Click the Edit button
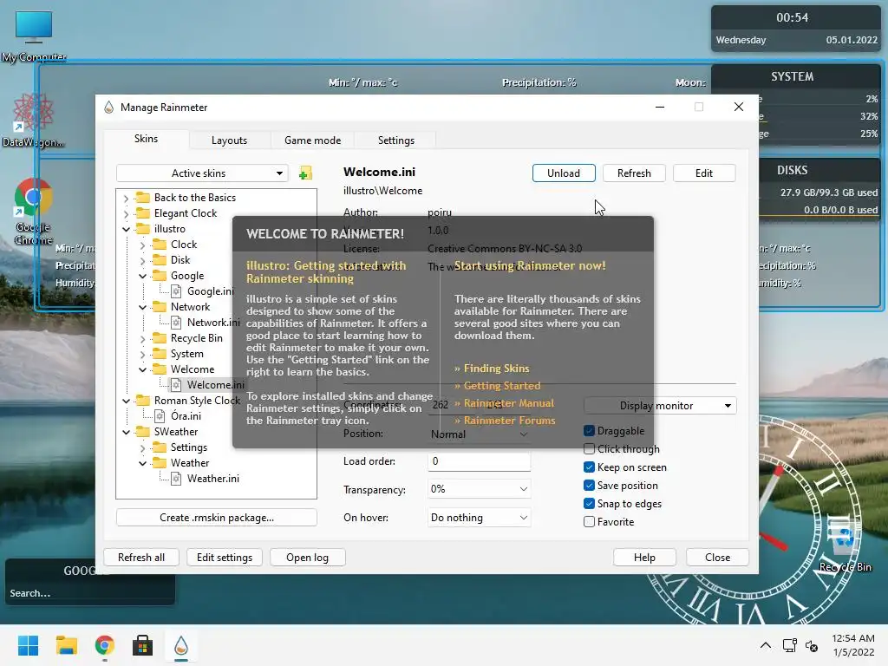This screenshot has width=888, height=666. pyautogui.click(x=704, y=173)
